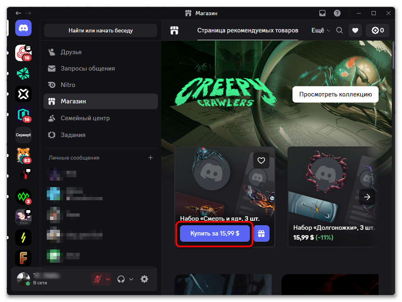Open the green zigzag server with 3 badge
402x302 pixels.
click(x=23, y=197)
